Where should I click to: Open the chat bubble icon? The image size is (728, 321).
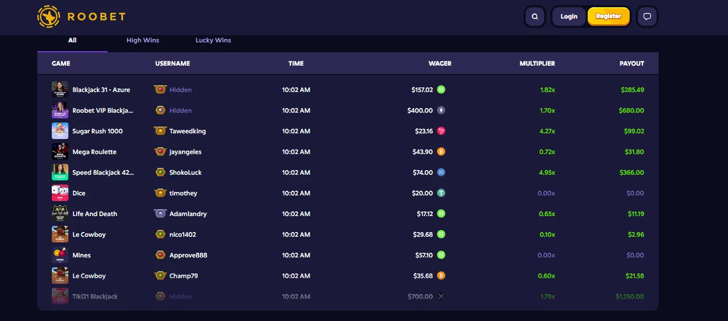coord(647,17)
